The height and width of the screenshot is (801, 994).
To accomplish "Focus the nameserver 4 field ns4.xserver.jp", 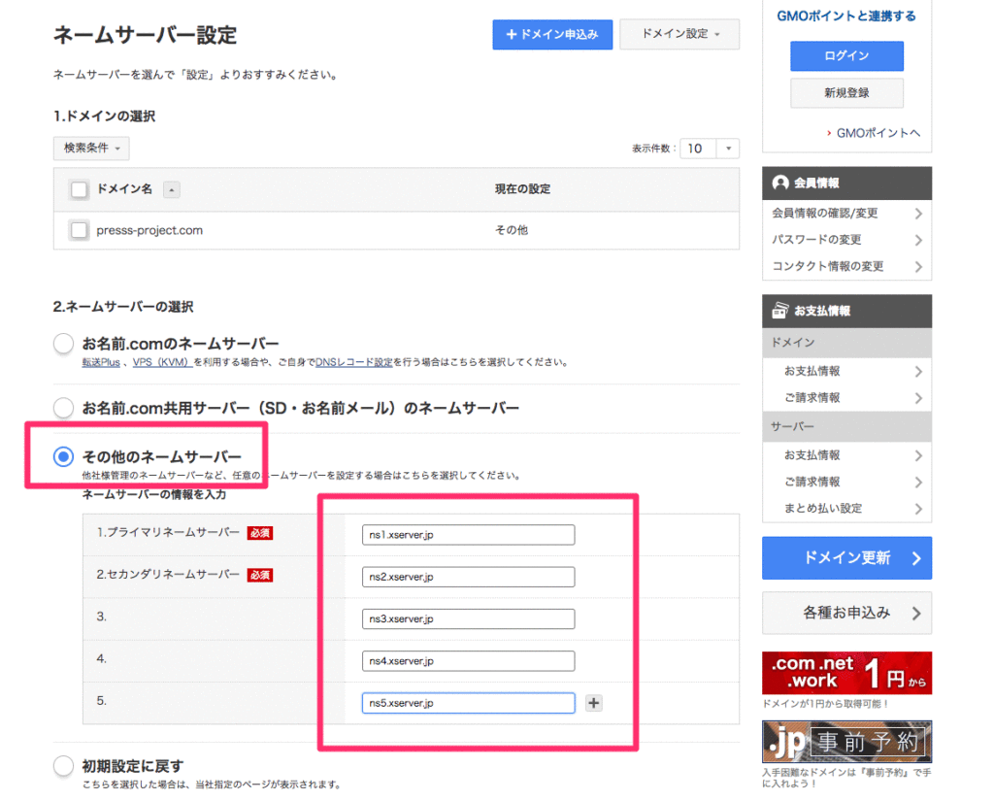I will point(469,661).
